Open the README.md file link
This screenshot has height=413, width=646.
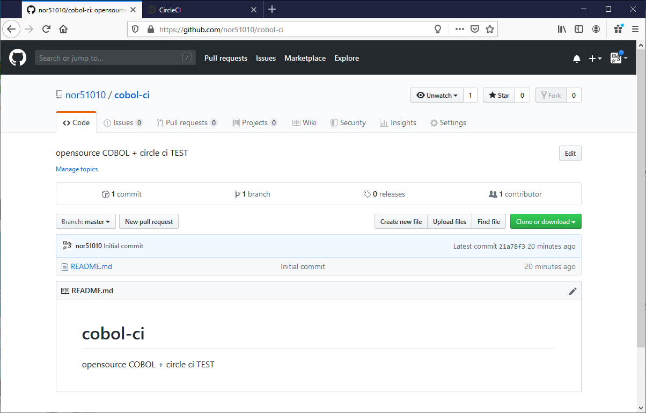[x=91, y=266]
